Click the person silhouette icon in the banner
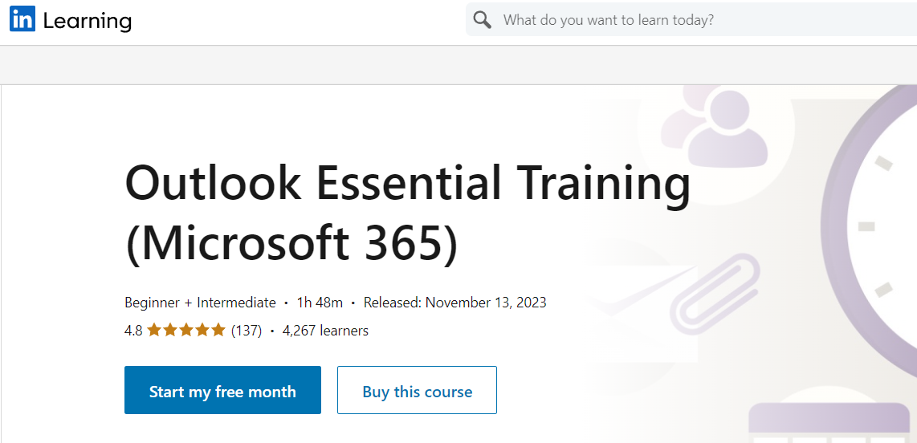This screenshot has width=917, height=443. (x=724, y=128)
